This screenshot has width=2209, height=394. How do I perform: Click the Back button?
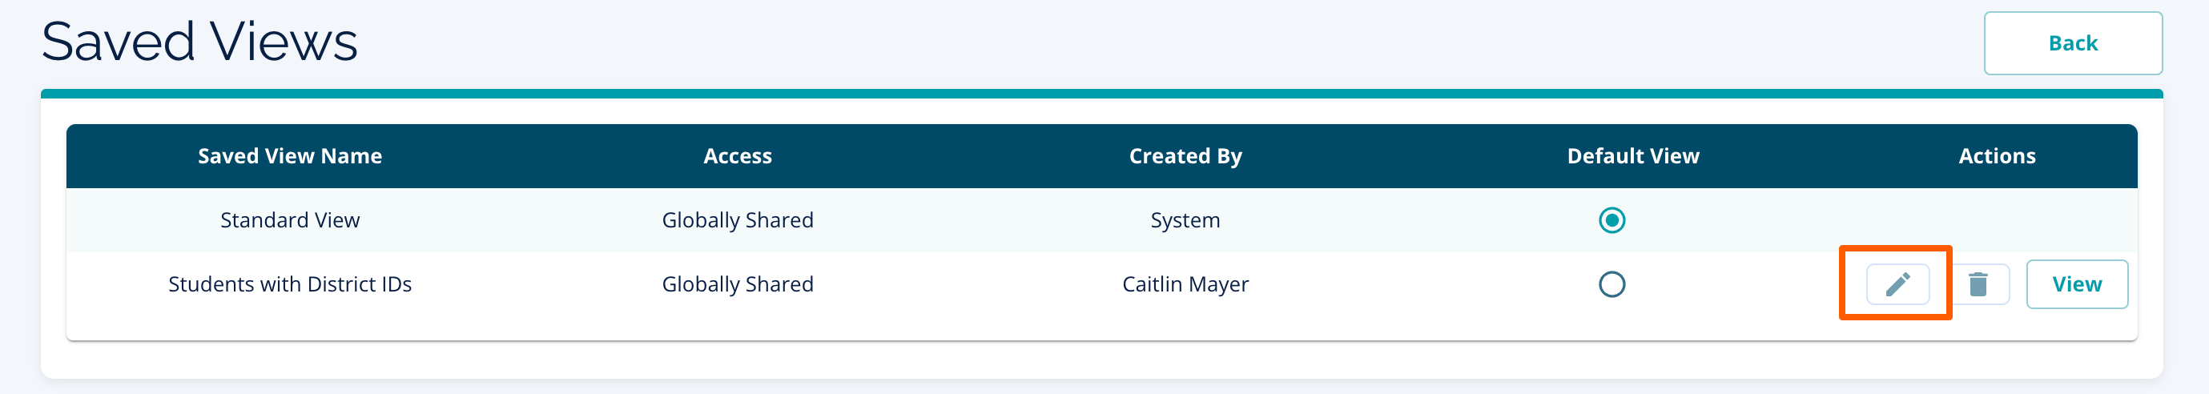(x=2072, y=42)
